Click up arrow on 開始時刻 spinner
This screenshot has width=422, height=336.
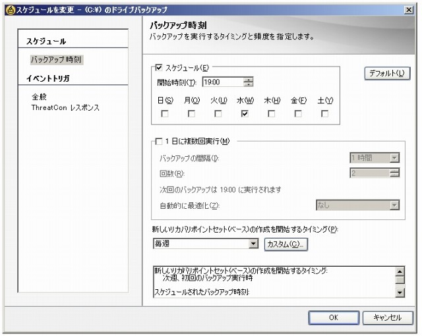pyautogui.click(x=248, y=79)
